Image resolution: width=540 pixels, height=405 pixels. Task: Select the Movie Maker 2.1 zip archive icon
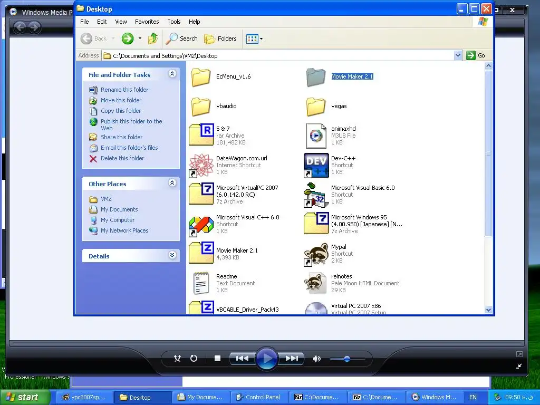coord(201,253)
